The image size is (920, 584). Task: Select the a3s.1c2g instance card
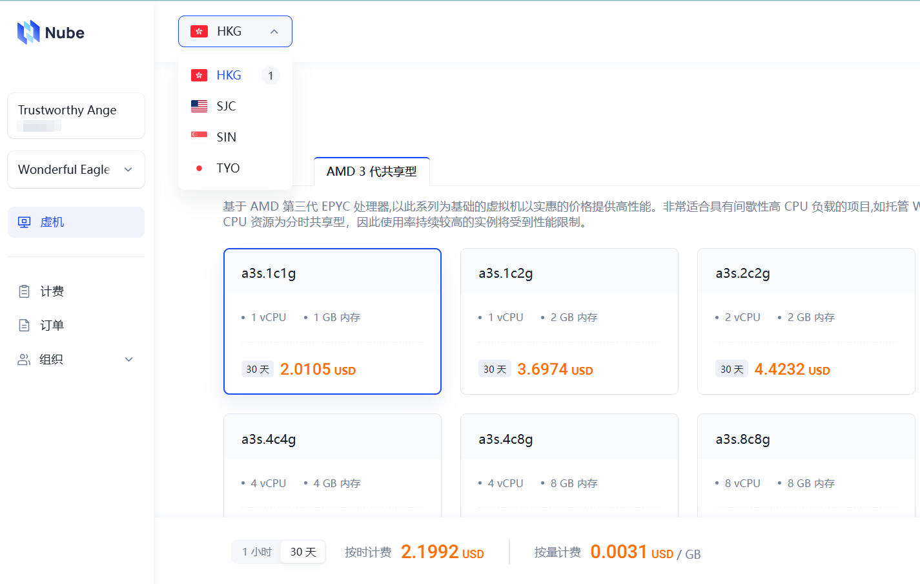(569, 321)
